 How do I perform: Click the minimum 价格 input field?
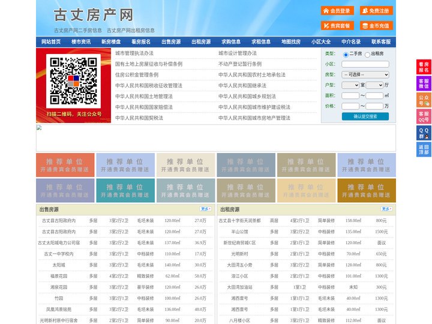(x=350, y=106)
